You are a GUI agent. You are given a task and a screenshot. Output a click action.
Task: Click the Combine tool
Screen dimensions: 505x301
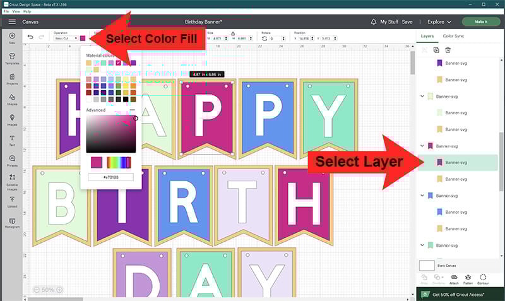[x=438, y=279]
